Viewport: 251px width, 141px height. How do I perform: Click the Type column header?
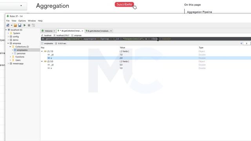[x=201, y=48]
